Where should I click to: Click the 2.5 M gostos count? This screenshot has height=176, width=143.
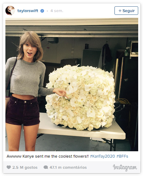pyautogui.click(x=25, y=167)
